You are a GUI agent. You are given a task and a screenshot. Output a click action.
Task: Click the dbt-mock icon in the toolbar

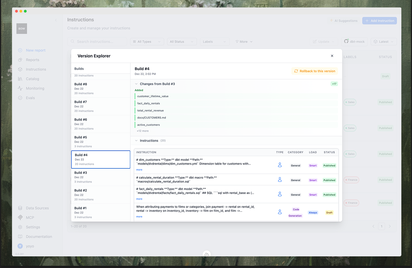click(346, 41)
